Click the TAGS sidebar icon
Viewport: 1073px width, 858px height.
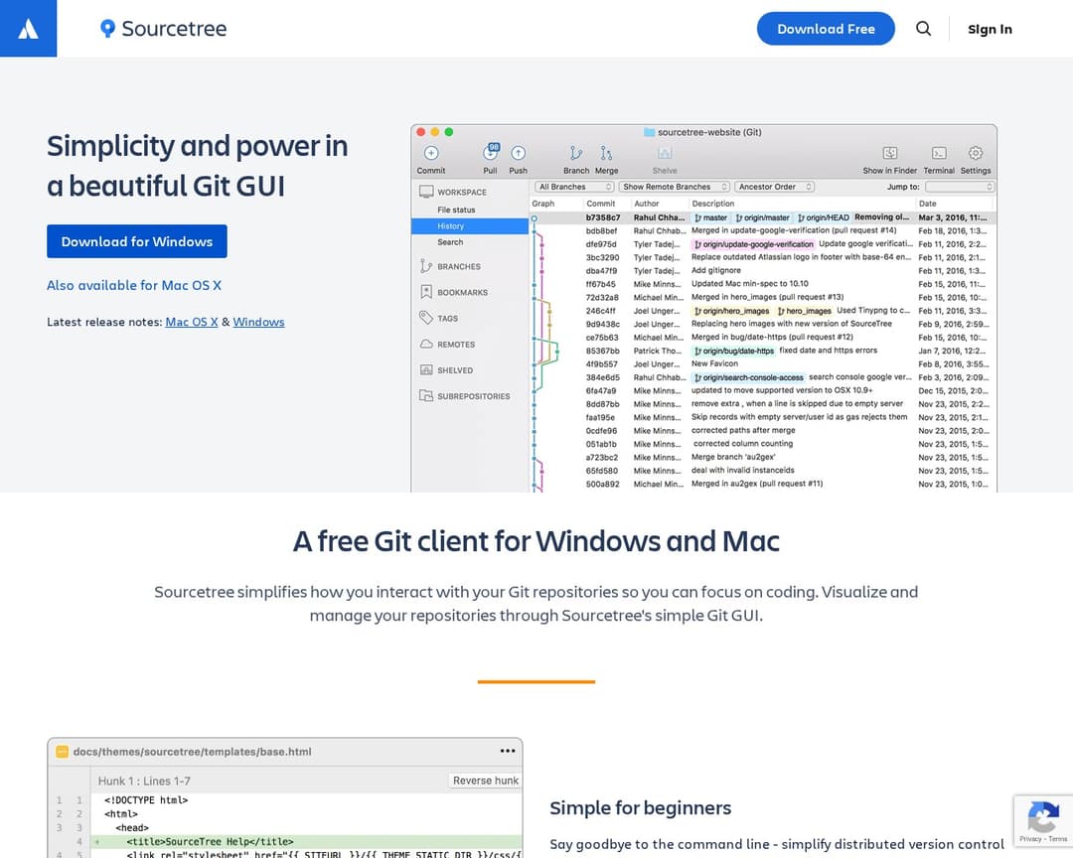426,318
